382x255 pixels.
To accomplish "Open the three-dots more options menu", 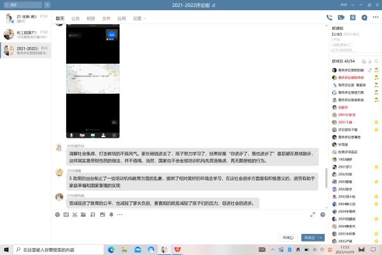I will [376, 18].
